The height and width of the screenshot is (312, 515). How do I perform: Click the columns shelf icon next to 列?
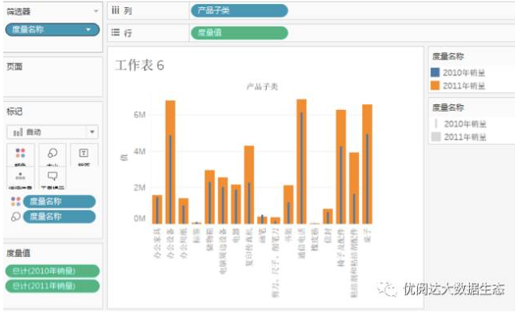pyautogui.click(x=116, y=11)
